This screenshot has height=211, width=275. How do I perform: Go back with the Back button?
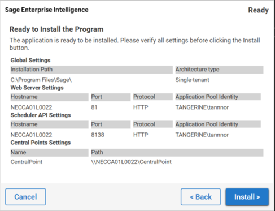point(200,197)
